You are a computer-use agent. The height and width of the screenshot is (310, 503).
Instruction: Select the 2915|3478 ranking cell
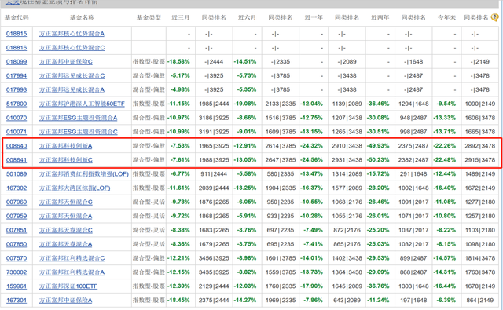click(x=480, y=160)
